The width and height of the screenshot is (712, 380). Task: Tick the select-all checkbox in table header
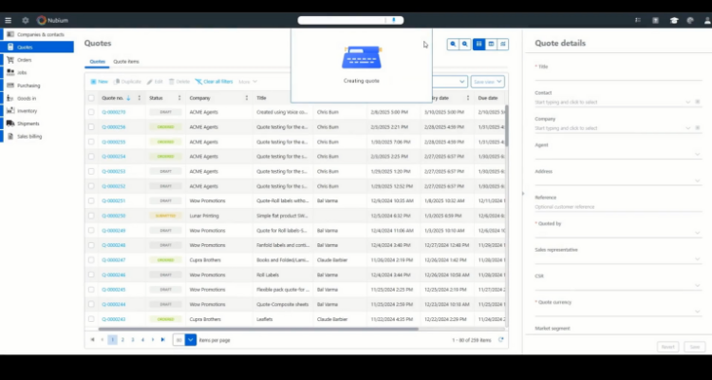click(x=91, y=97)
